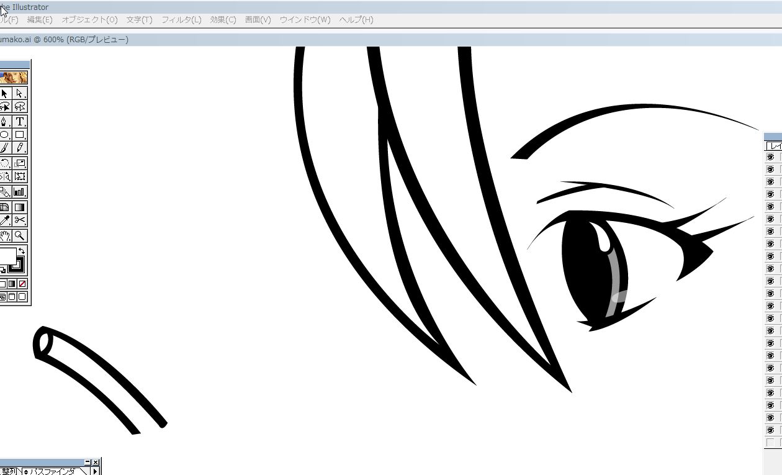Screen dimensions: 782x475
Task: Activate the Scissors tool
Action: (x=20, y=220)
